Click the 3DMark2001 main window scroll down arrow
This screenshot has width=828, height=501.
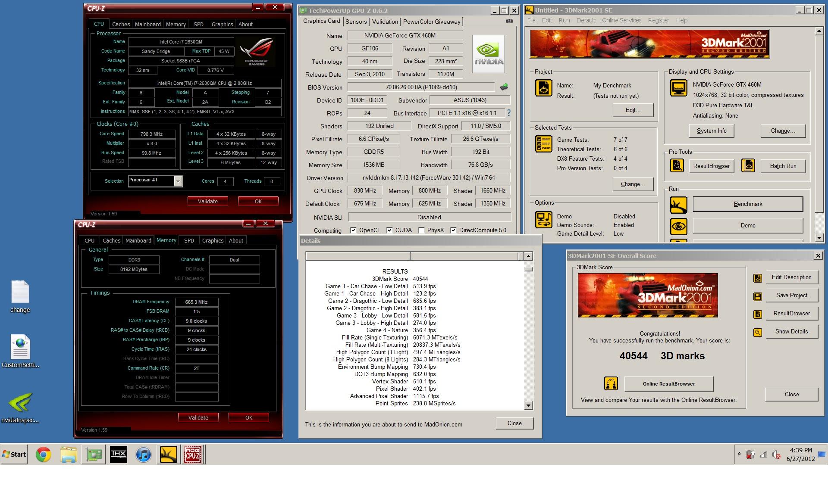click(x=819, y=238)
